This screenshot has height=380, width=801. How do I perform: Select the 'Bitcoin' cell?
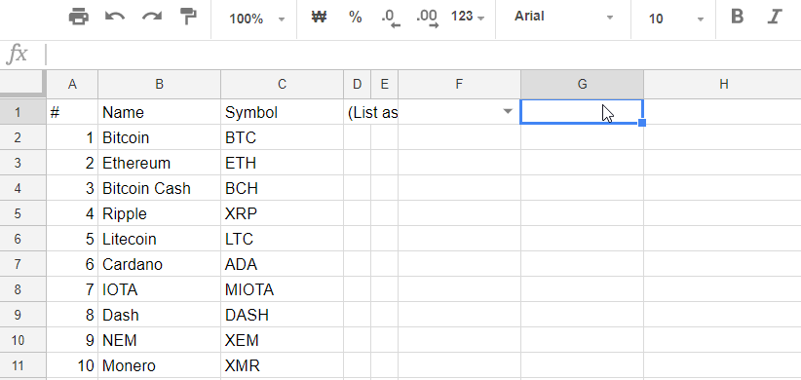coord(160,137)
